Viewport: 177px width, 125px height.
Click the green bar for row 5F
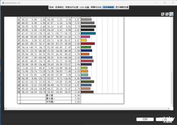86,47
